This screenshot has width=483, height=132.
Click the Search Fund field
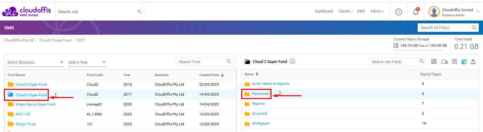204,62
